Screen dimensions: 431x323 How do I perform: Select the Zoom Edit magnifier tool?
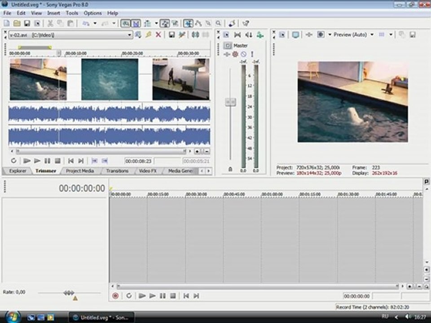(x=218, y=23)
